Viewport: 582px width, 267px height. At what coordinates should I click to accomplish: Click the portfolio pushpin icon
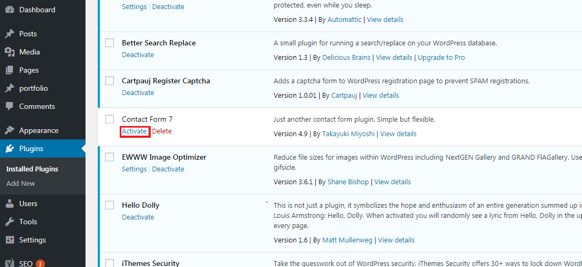tap(10, 88)
